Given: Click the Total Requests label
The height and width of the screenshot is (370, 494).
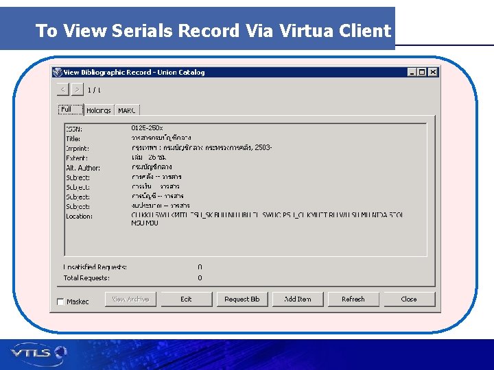Looking at the screenshot, I should (x=86, y=277).
